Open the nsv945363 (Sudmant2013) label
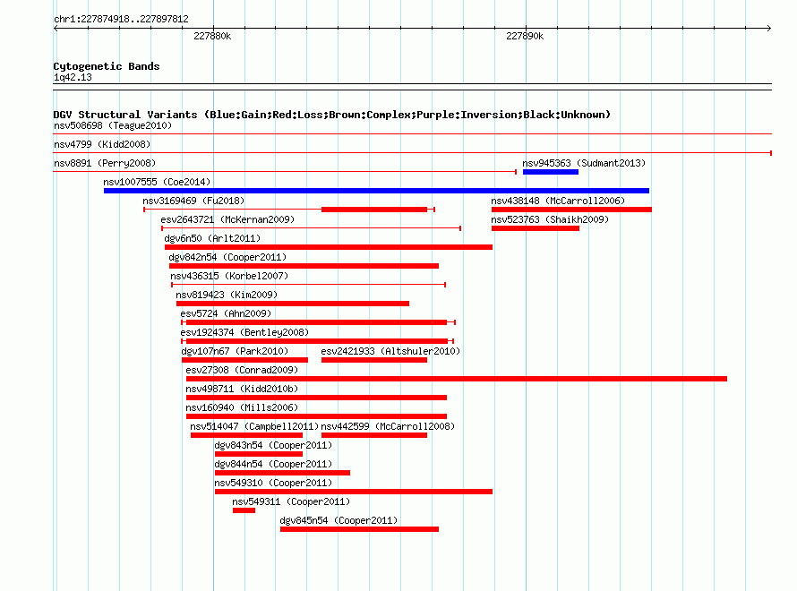This screenshot has width=797, height=591. (584, 163)
